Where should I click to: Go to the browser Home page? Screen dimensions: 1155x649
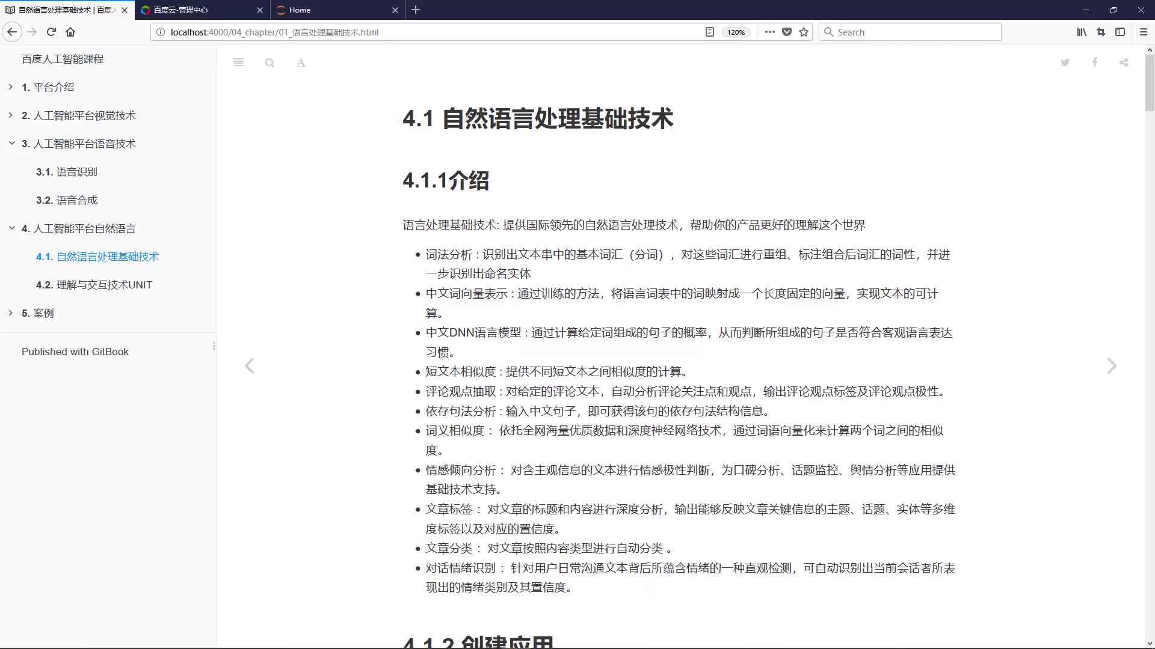tap(70, 32)
